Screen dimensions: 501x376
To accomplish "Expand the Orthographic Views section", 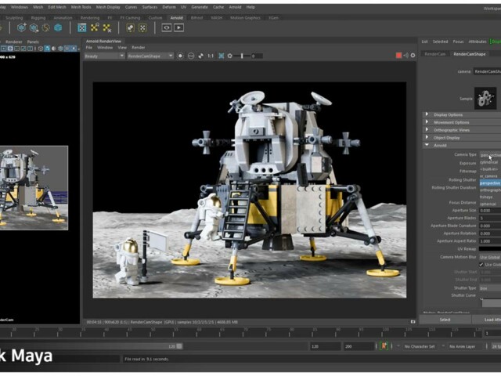I will click(452, 130).
